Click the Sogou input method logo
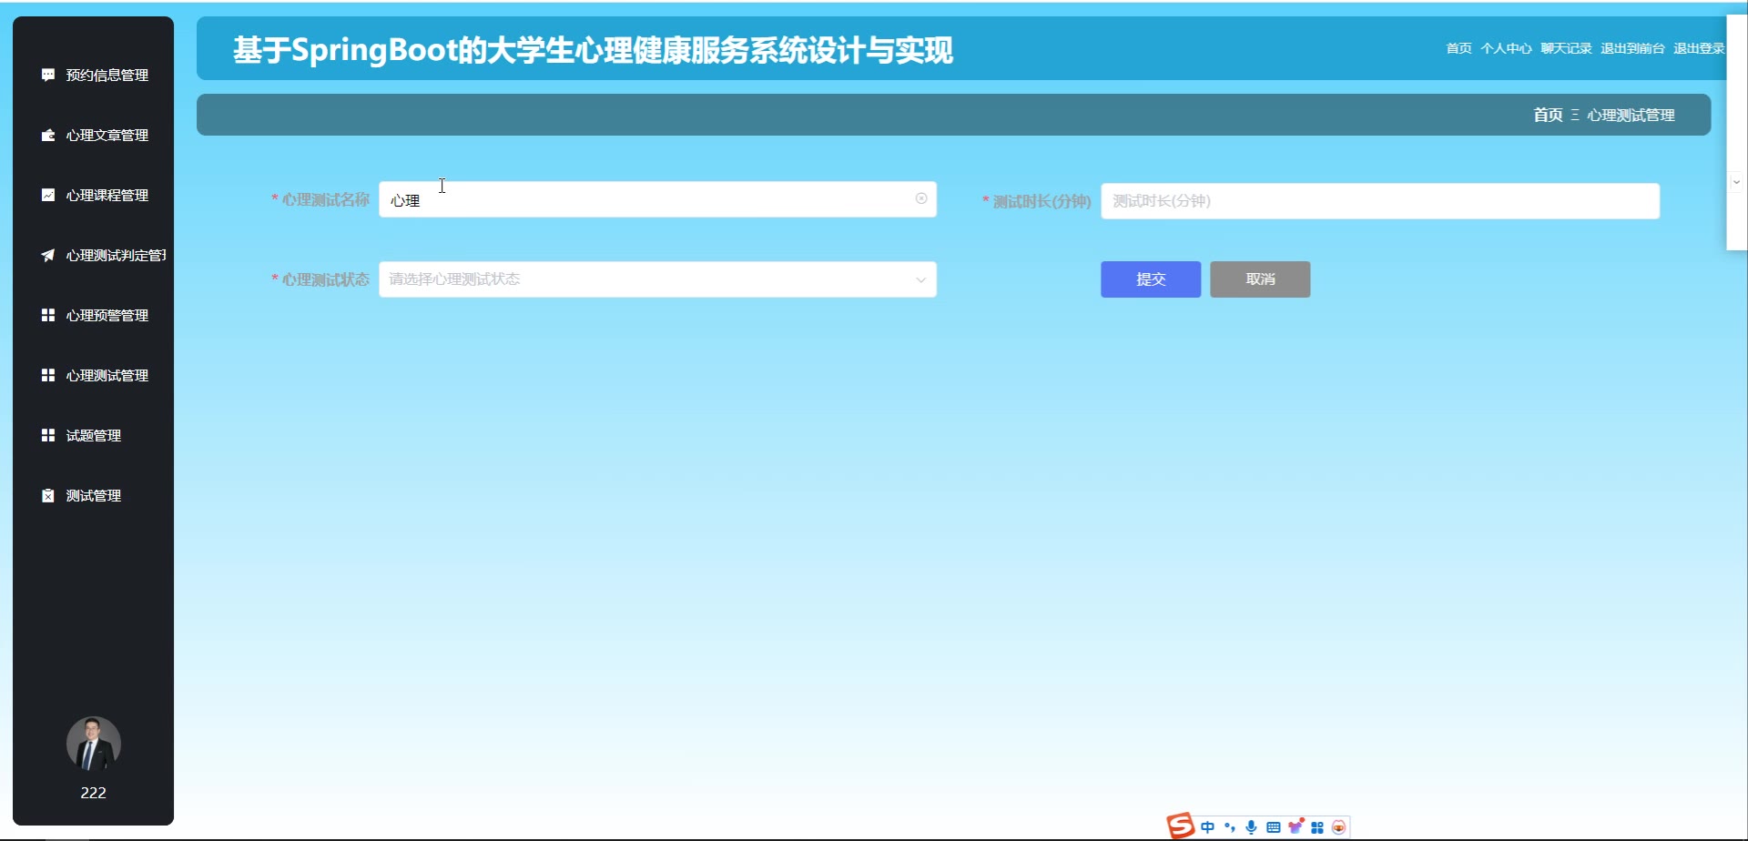 pos(1181,826)
